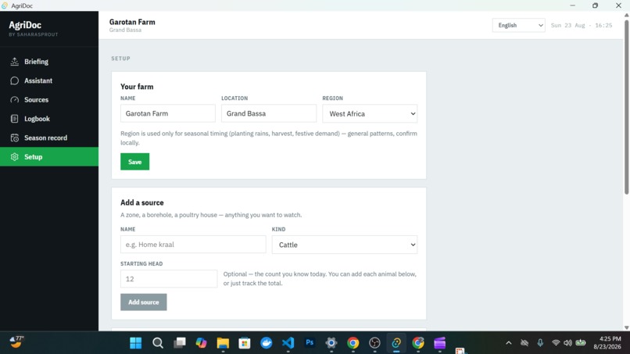Open taskbar Search

tap(158, 343)
